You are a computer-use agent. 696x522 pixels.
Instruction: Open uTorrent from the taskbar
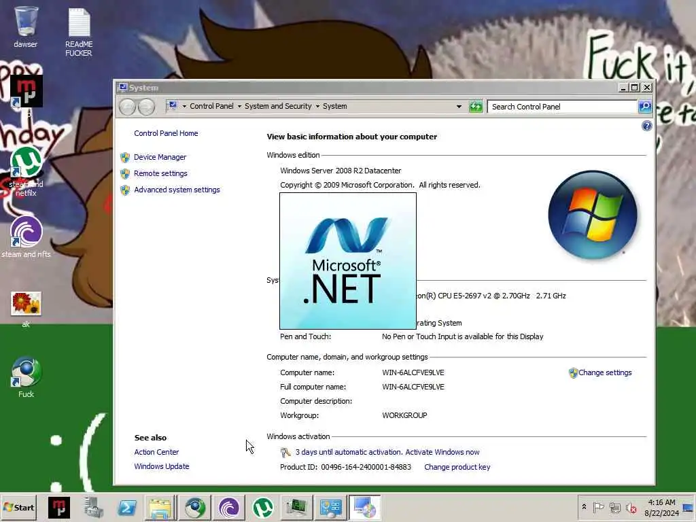point(263,507)
